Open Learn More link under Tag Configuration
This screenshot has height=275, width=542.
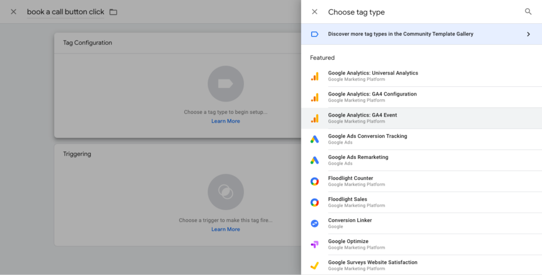tap(226, 121)
